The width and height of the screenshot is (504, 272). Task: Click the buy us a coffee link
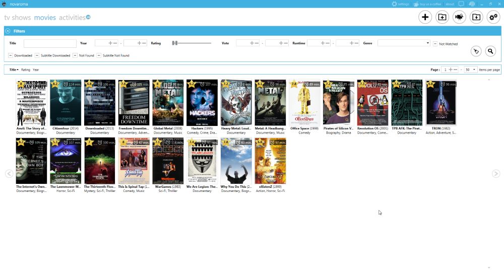tap(430, 4)
